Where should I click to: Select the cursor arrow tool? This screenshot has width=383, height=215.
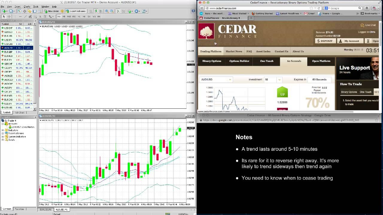4,16
